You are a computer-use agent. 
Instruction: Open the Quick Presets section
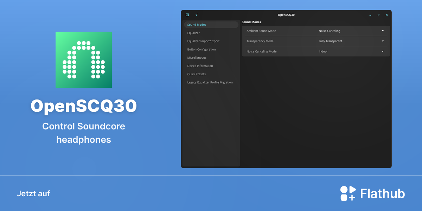(x=211, y=74)
